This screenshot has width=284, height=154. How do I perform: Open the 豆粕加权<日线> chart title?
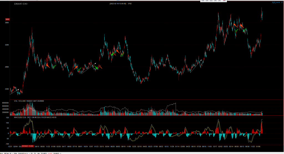tap(21, 4)
